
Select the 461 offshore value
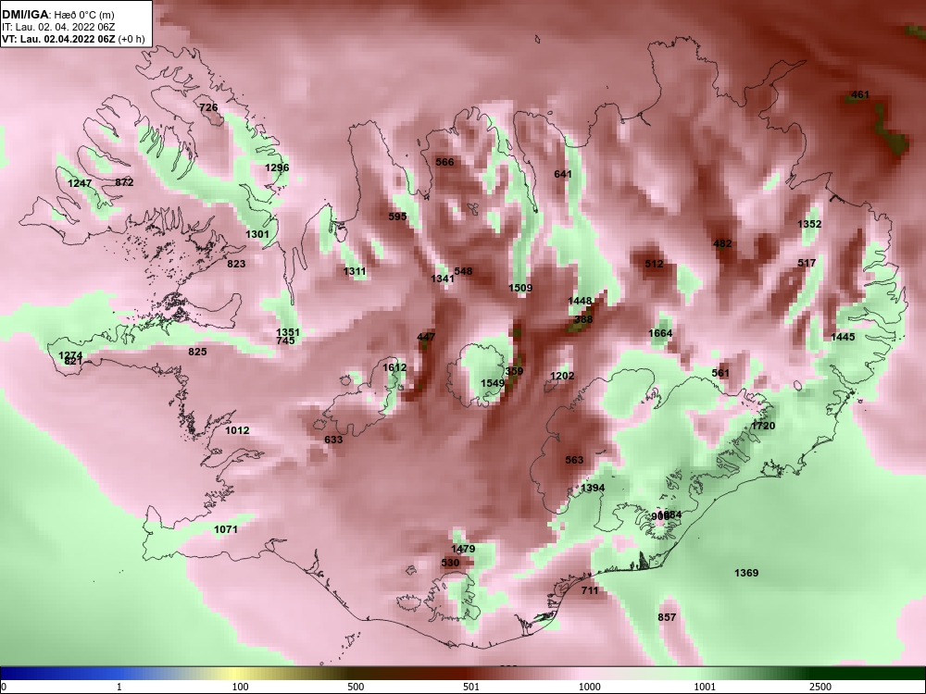pyautogui.click(x=860, y=95)
